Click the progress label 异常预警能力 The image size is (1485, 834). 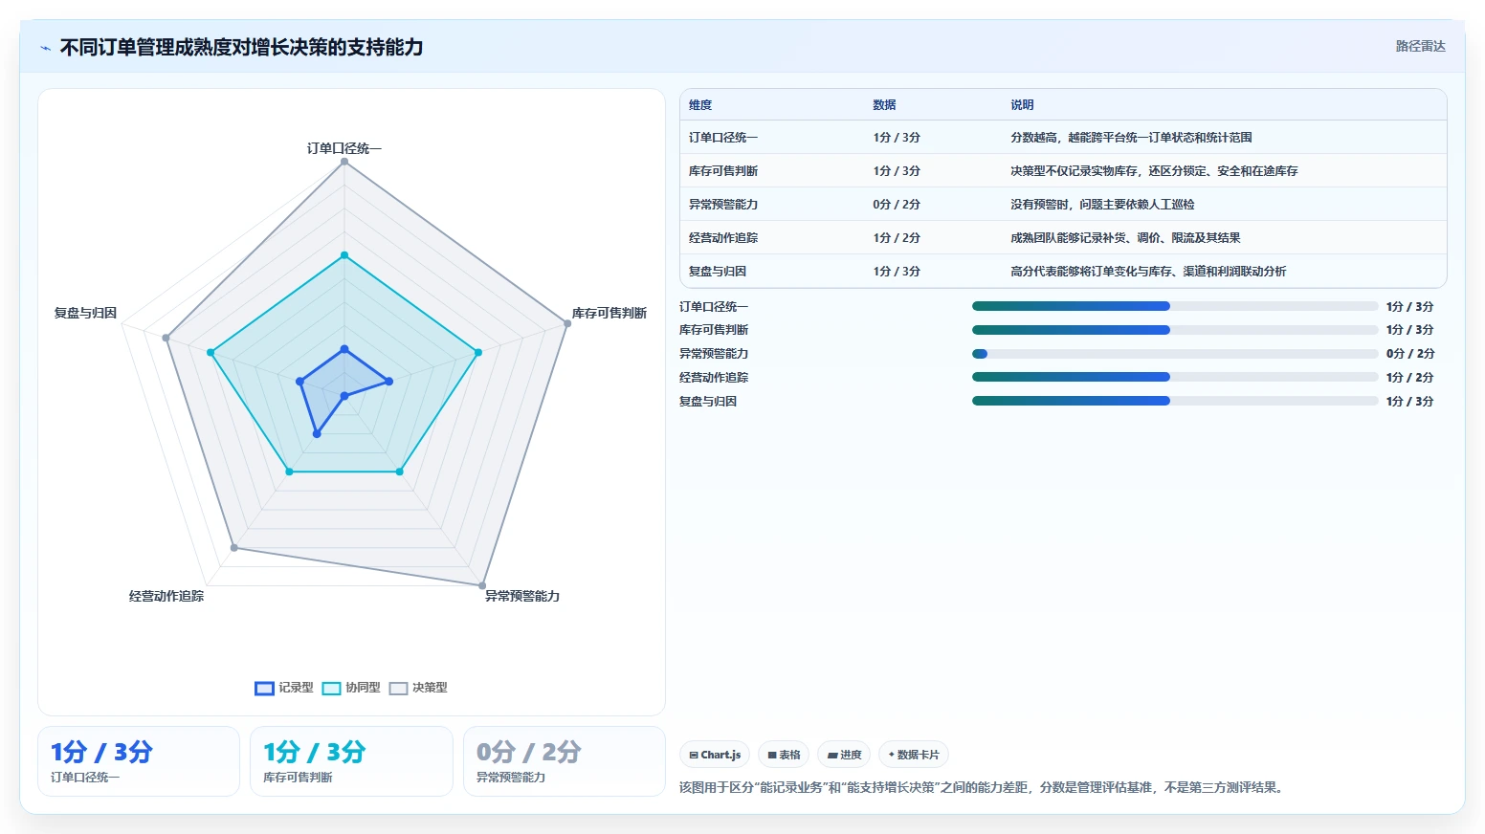click(x=714, y=354)
